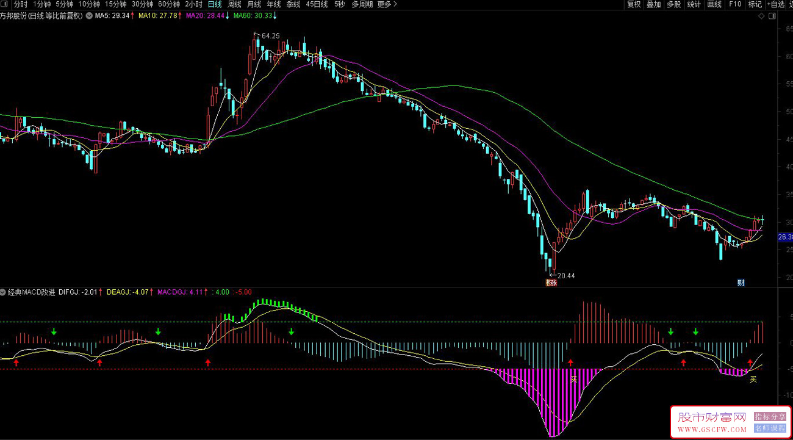This screenshot has width=793, height=440.
Task: Open the 画线 drawing tools
Action: point(714,4)
